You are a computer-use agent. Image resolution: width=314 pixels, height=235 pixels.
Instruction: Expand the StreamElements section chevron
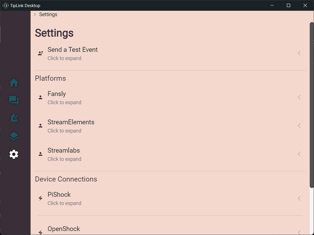(299, 126)
